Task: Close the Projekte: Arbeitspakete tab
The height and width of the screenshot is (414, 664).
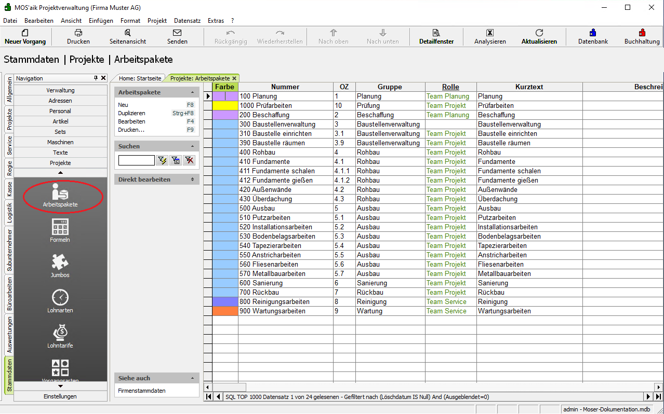Action: pyautogui.click(x=234, y=78)
